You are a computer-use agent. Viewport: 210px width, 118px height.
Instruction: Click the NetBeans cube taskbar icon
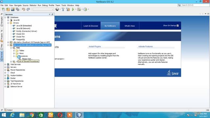(x=79, y=115)
